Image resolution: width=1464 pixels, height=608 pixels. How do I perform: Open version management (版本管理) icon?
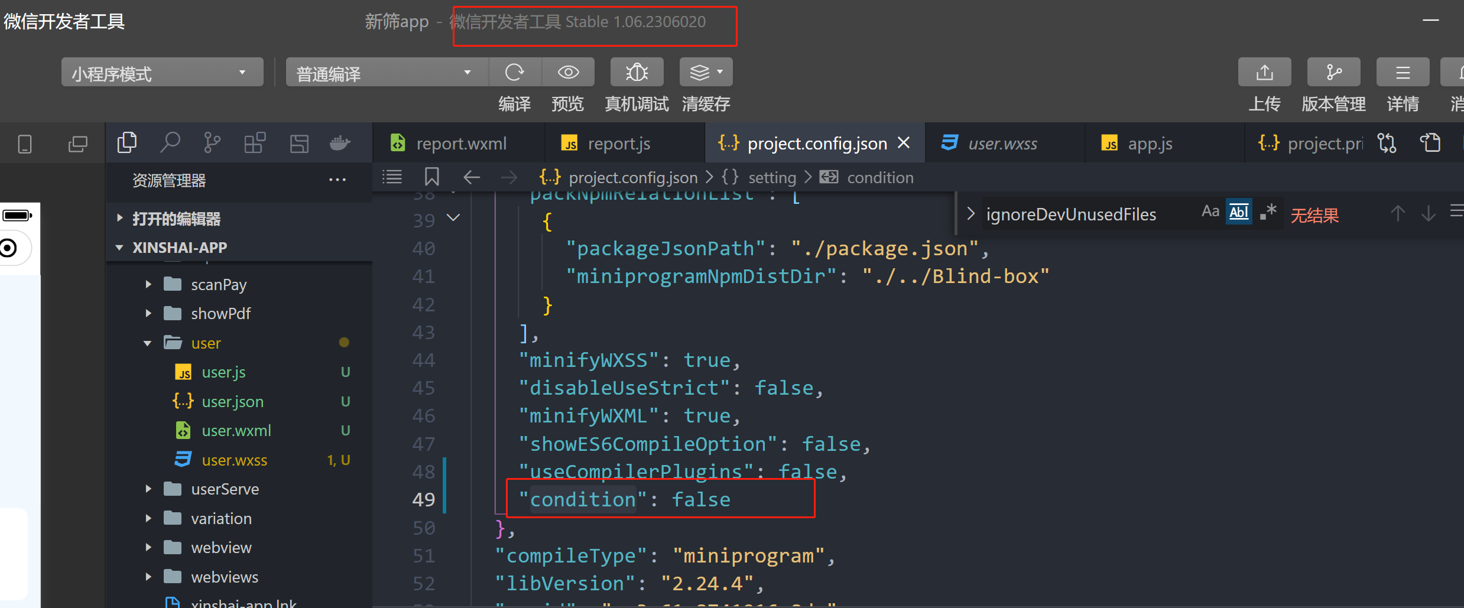pyautogui.click(x=1333, y=73)
